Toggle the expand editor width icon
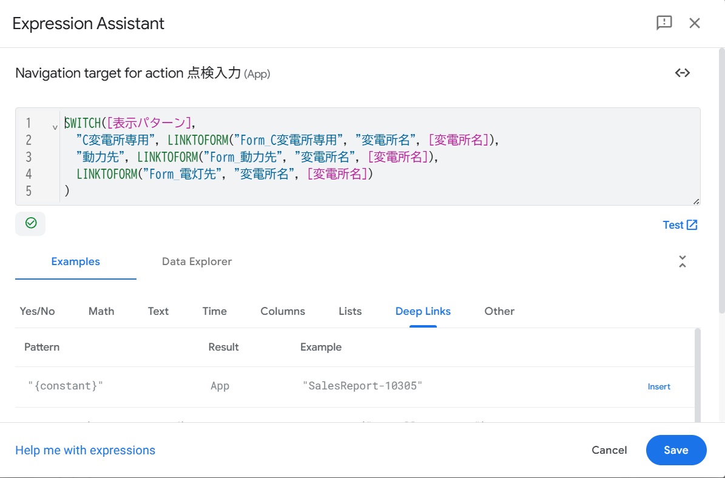 click(x=683, y=73)
